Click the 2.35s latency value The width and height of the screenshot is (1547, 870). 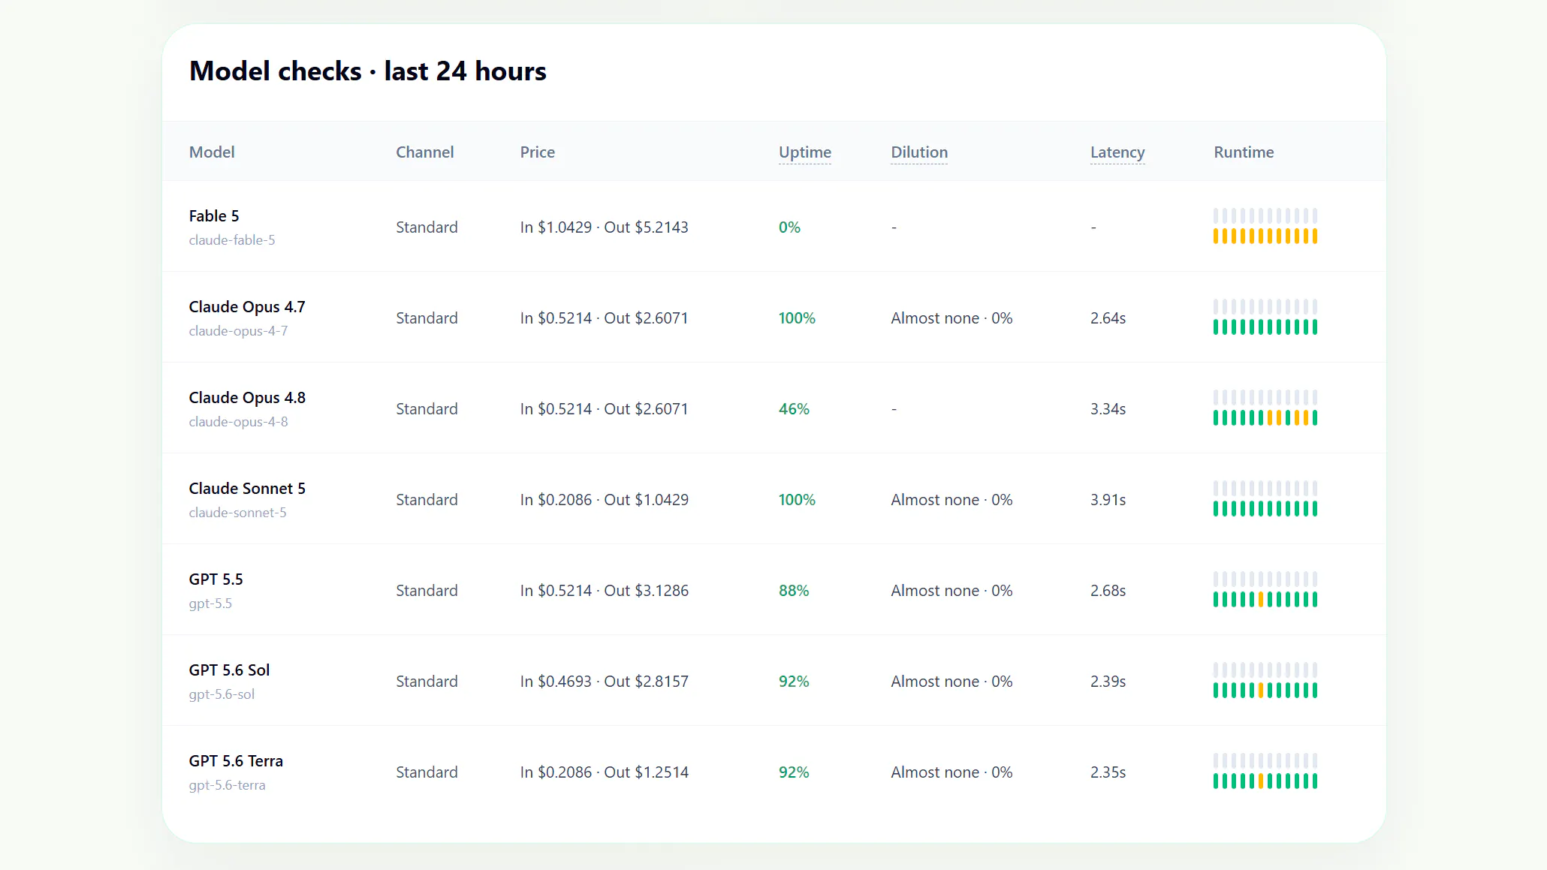1108,772
